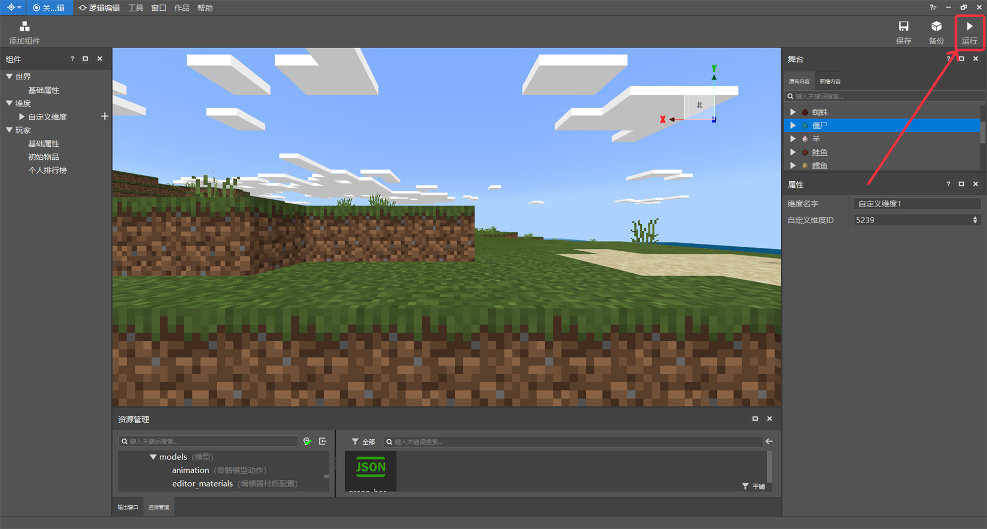Click the green check refresh icon in 资源管理
The height and width of the screenshot is (529, 987).
[x=307, y=441]
